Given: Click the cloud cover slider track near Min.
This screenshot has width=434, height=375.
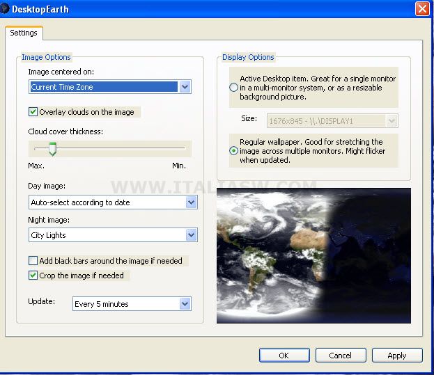Looking at the screenshot, I should [177, 148].
